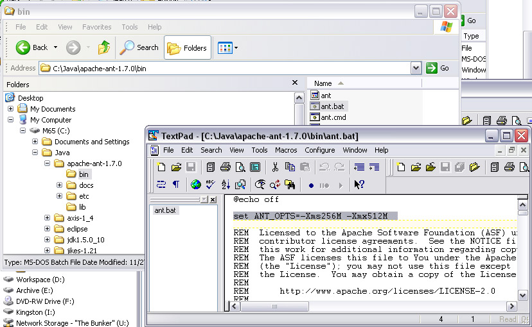This screenshot has height=327, width=532.
Task: Collapse the apache-ant-1.7.0 folder node
Action: [x=47, y=163]
